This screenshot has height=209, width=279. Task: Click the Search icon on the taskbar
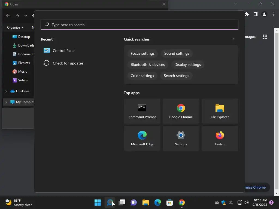click(110, 202)
